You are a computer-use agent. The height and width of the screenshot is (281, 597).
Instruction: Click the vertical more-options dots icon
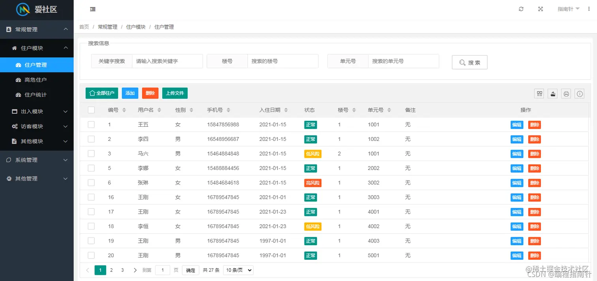[x=589, y=9]
